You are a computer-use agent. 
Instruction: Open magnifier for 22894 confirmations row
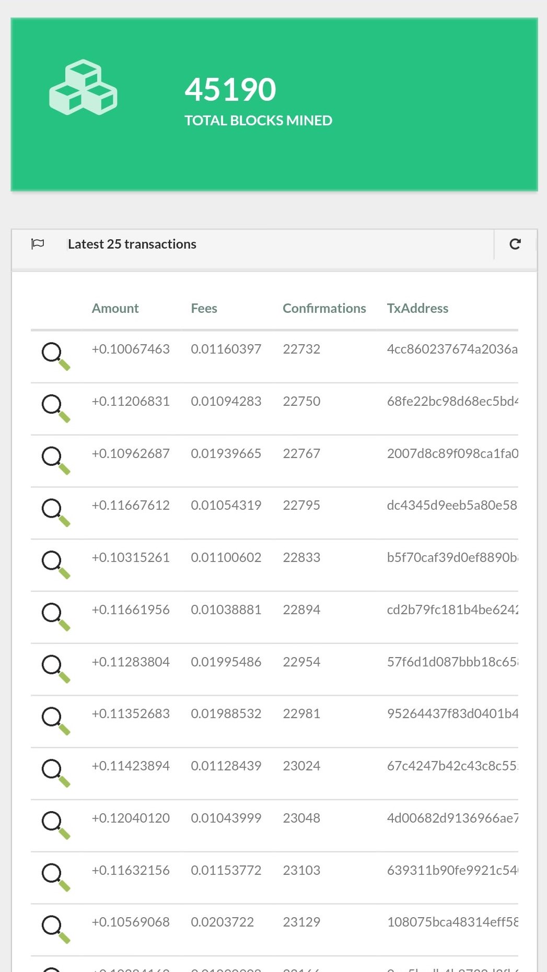click(55, 616)
